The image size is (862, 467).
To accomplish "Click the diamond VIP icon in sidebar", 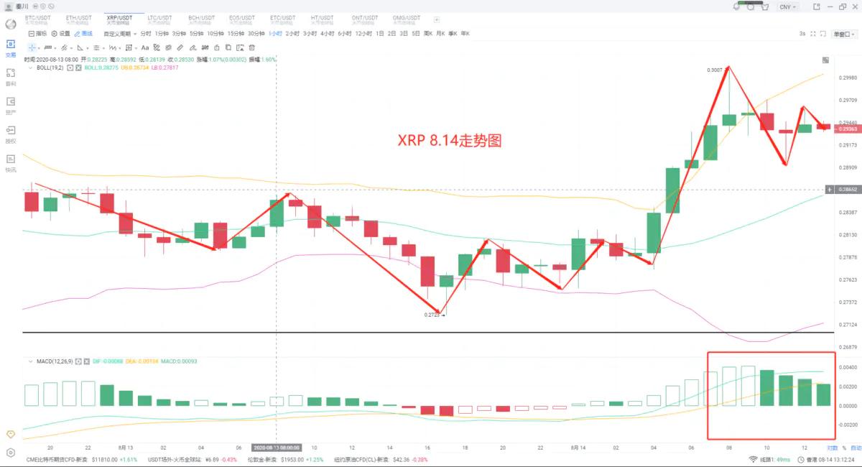I will (x=10, y=434).
